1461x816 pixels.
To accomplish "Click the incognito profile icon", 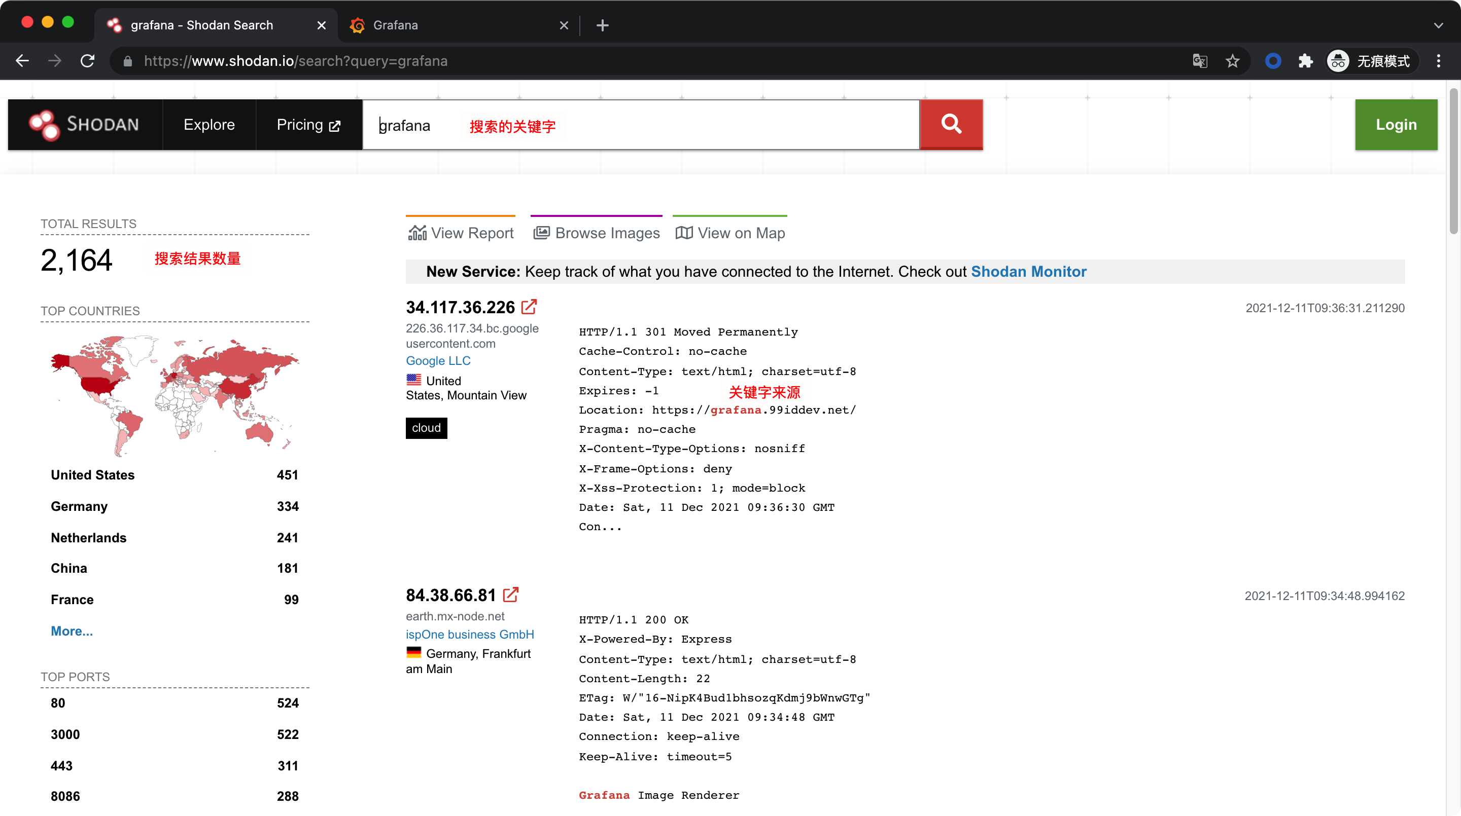I will [x=1339, y=61].
